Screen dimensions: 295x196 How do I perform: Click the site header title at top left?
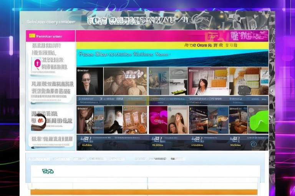click(51, 22)
